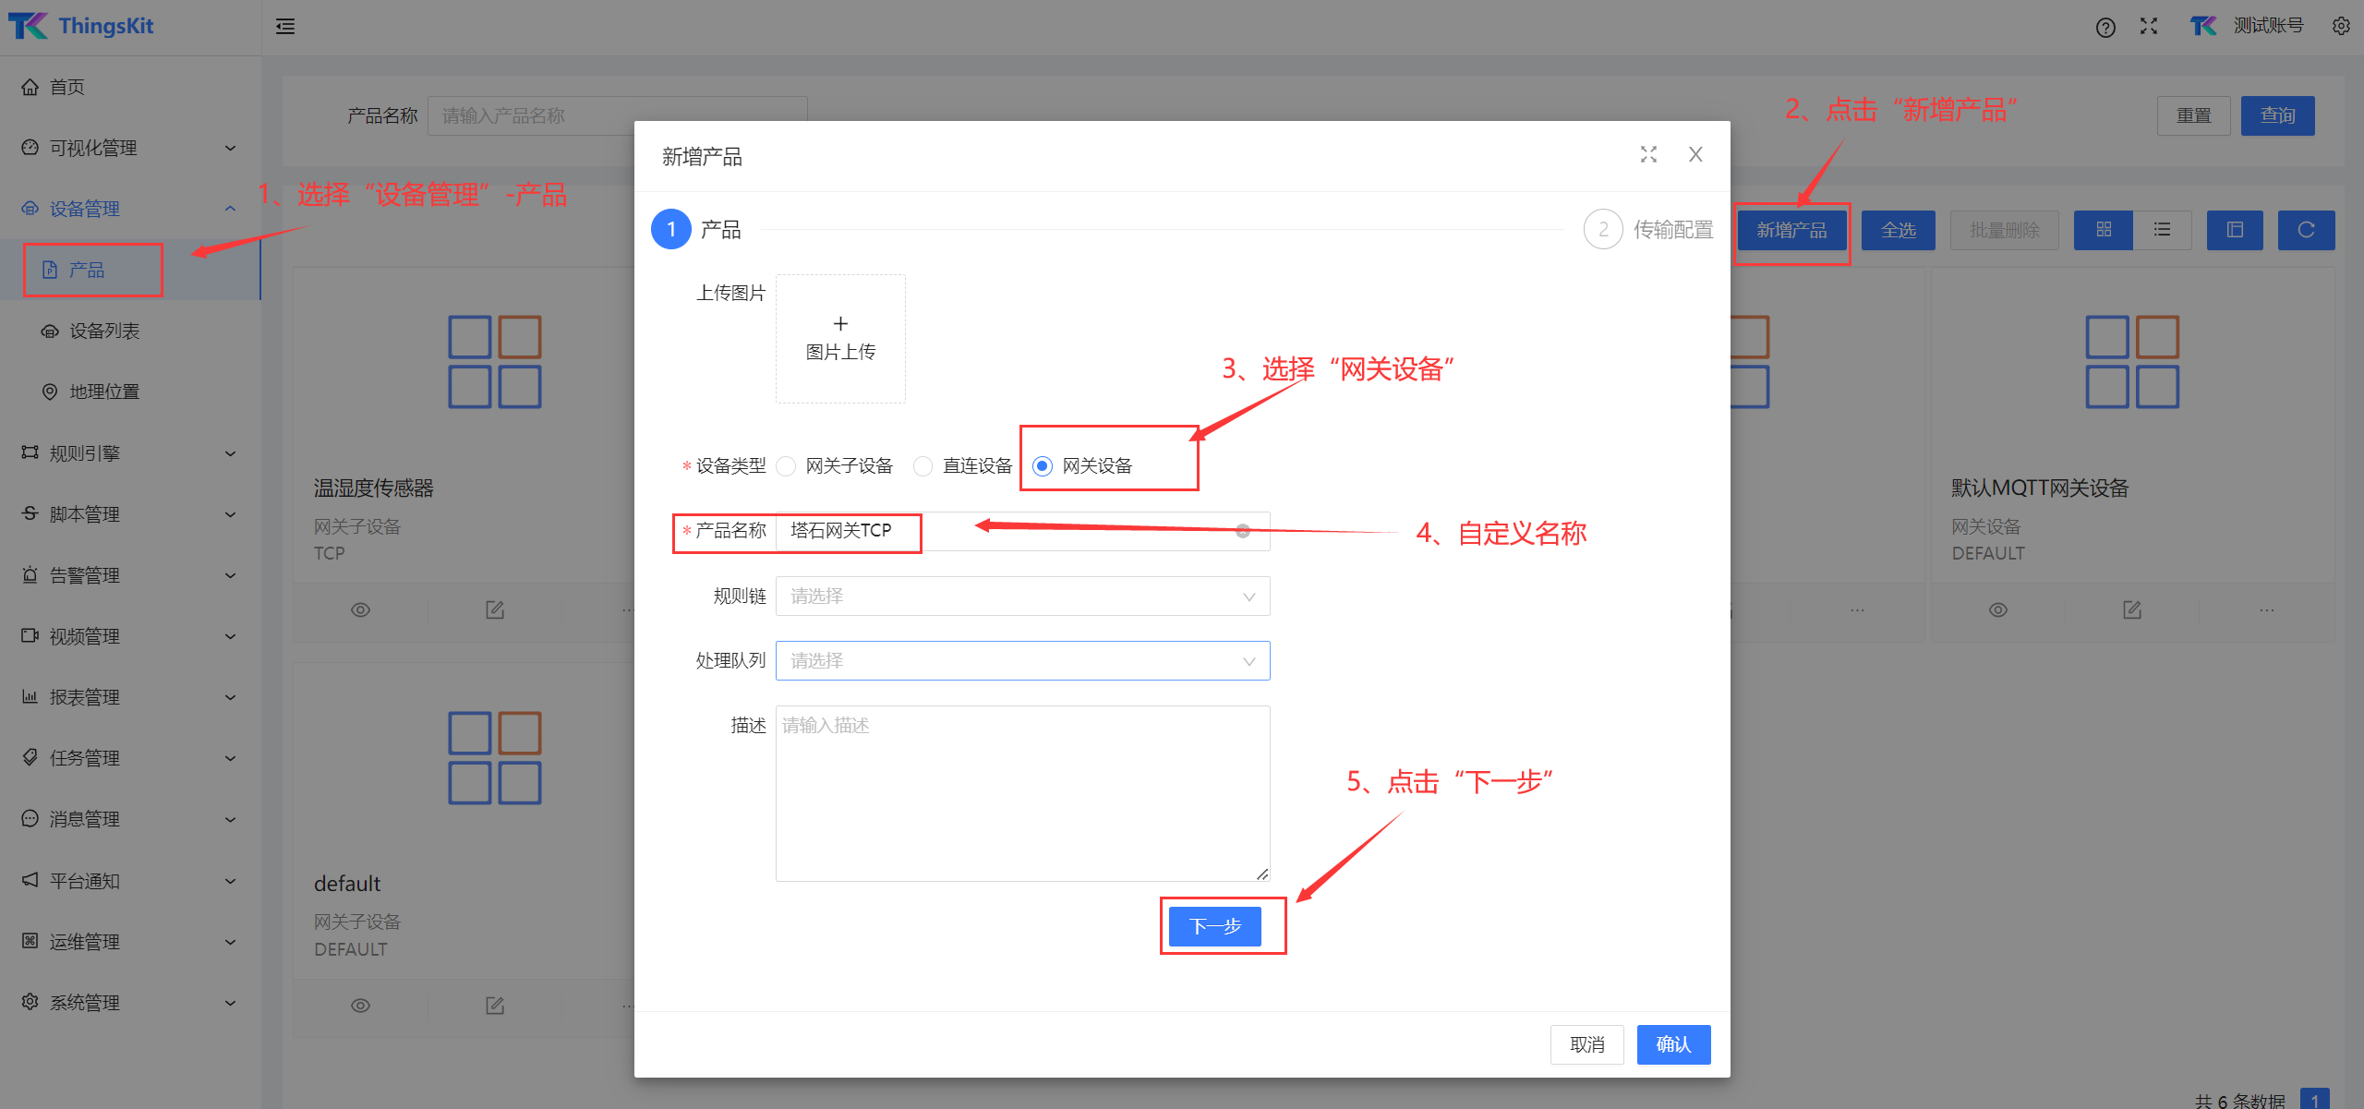
Task: Open the 温湿度传感器 product thumbnail
Action: [x=495, y=362]
